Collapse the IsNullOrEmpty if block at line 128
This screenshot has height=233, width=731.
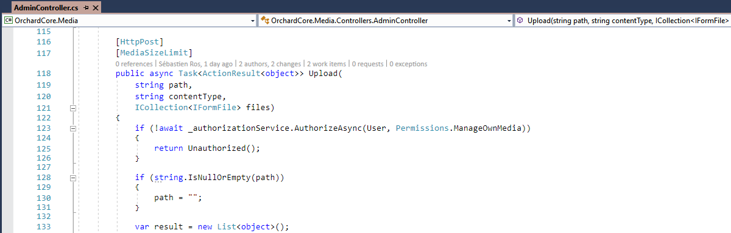(x=72, y=178)
